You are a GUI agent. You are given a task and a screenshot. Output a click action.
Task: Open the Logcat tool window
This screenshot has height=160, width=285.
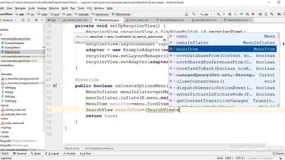[53, 154]
